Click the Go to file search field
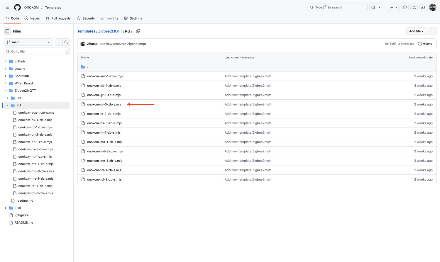Image resolution: width=440 pixels, height=262 pixels. tap(37, 51)
